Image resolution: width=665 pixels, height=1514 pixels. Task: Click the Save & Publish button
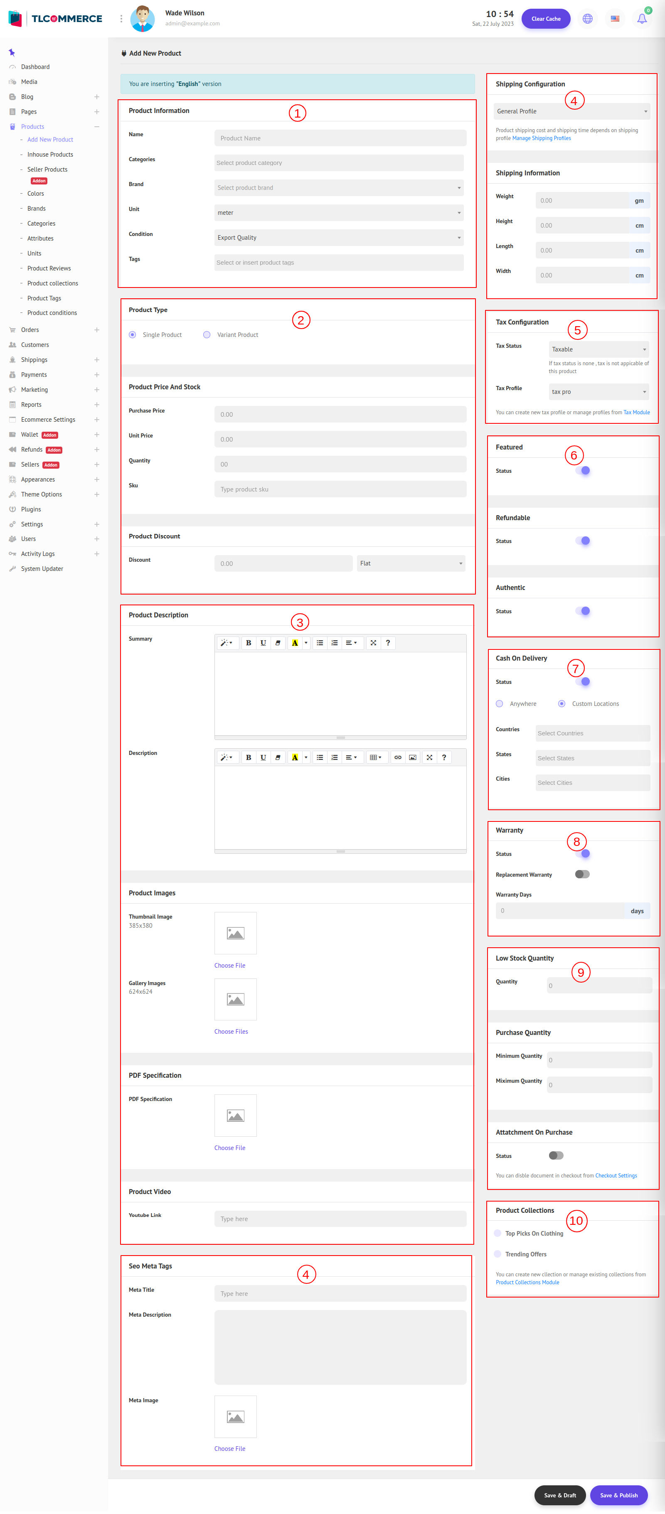(x=618, y=1495)
